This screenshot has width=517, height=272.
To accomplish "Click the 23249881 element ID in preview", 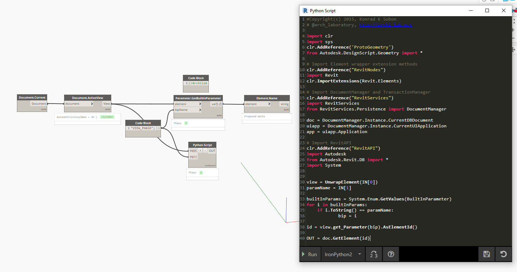I will (107, 117).
